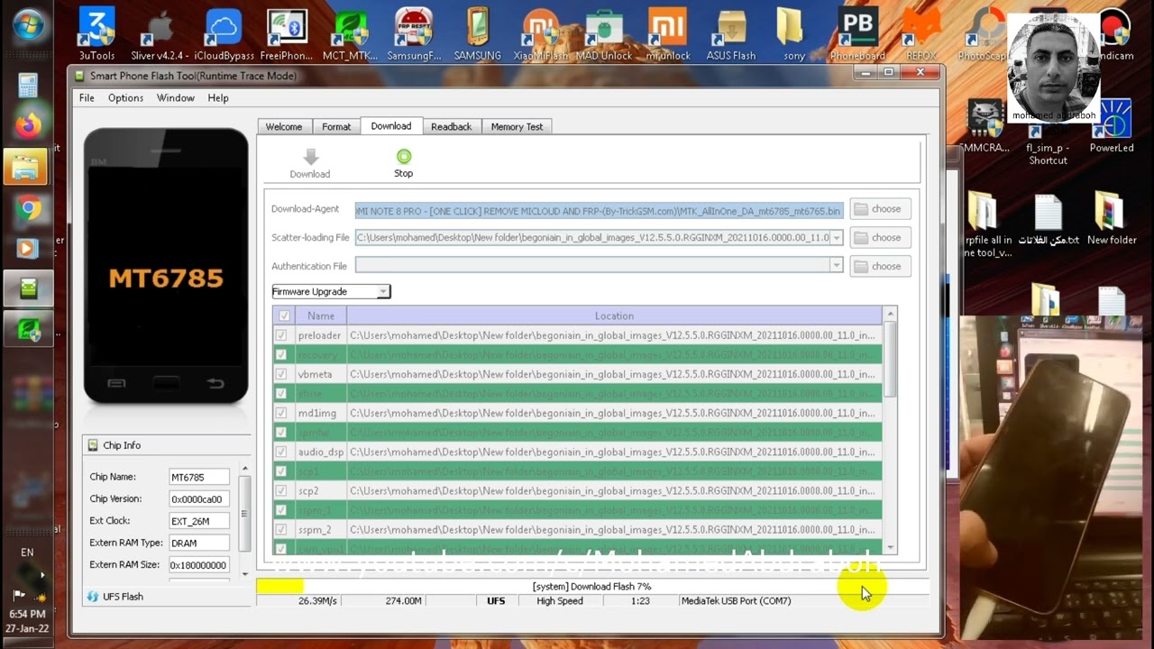The width and height of the screenshot is (1154, 649).
Task: Launch the mi unlock desktop shortcut
Action: [668, 33]
